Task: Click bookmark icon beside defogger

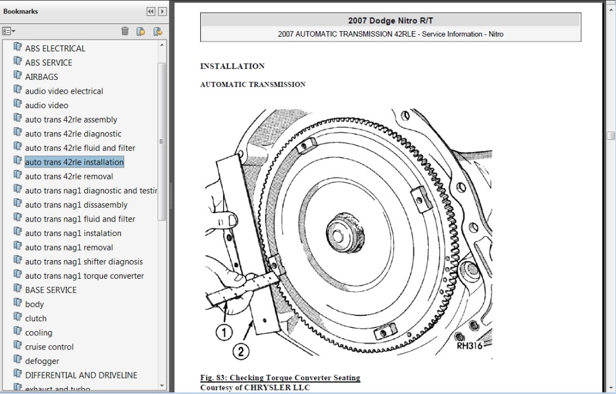Action: (17, 359)
